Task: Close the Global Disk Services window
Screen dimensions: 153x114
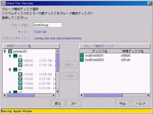Action: [150, 3]
